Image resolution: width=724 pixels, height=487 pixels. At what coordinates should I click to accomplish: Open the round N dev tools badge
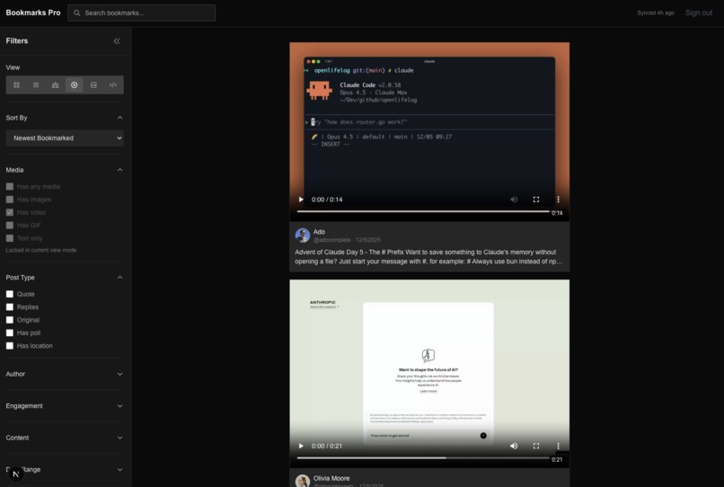click(15, 474)
